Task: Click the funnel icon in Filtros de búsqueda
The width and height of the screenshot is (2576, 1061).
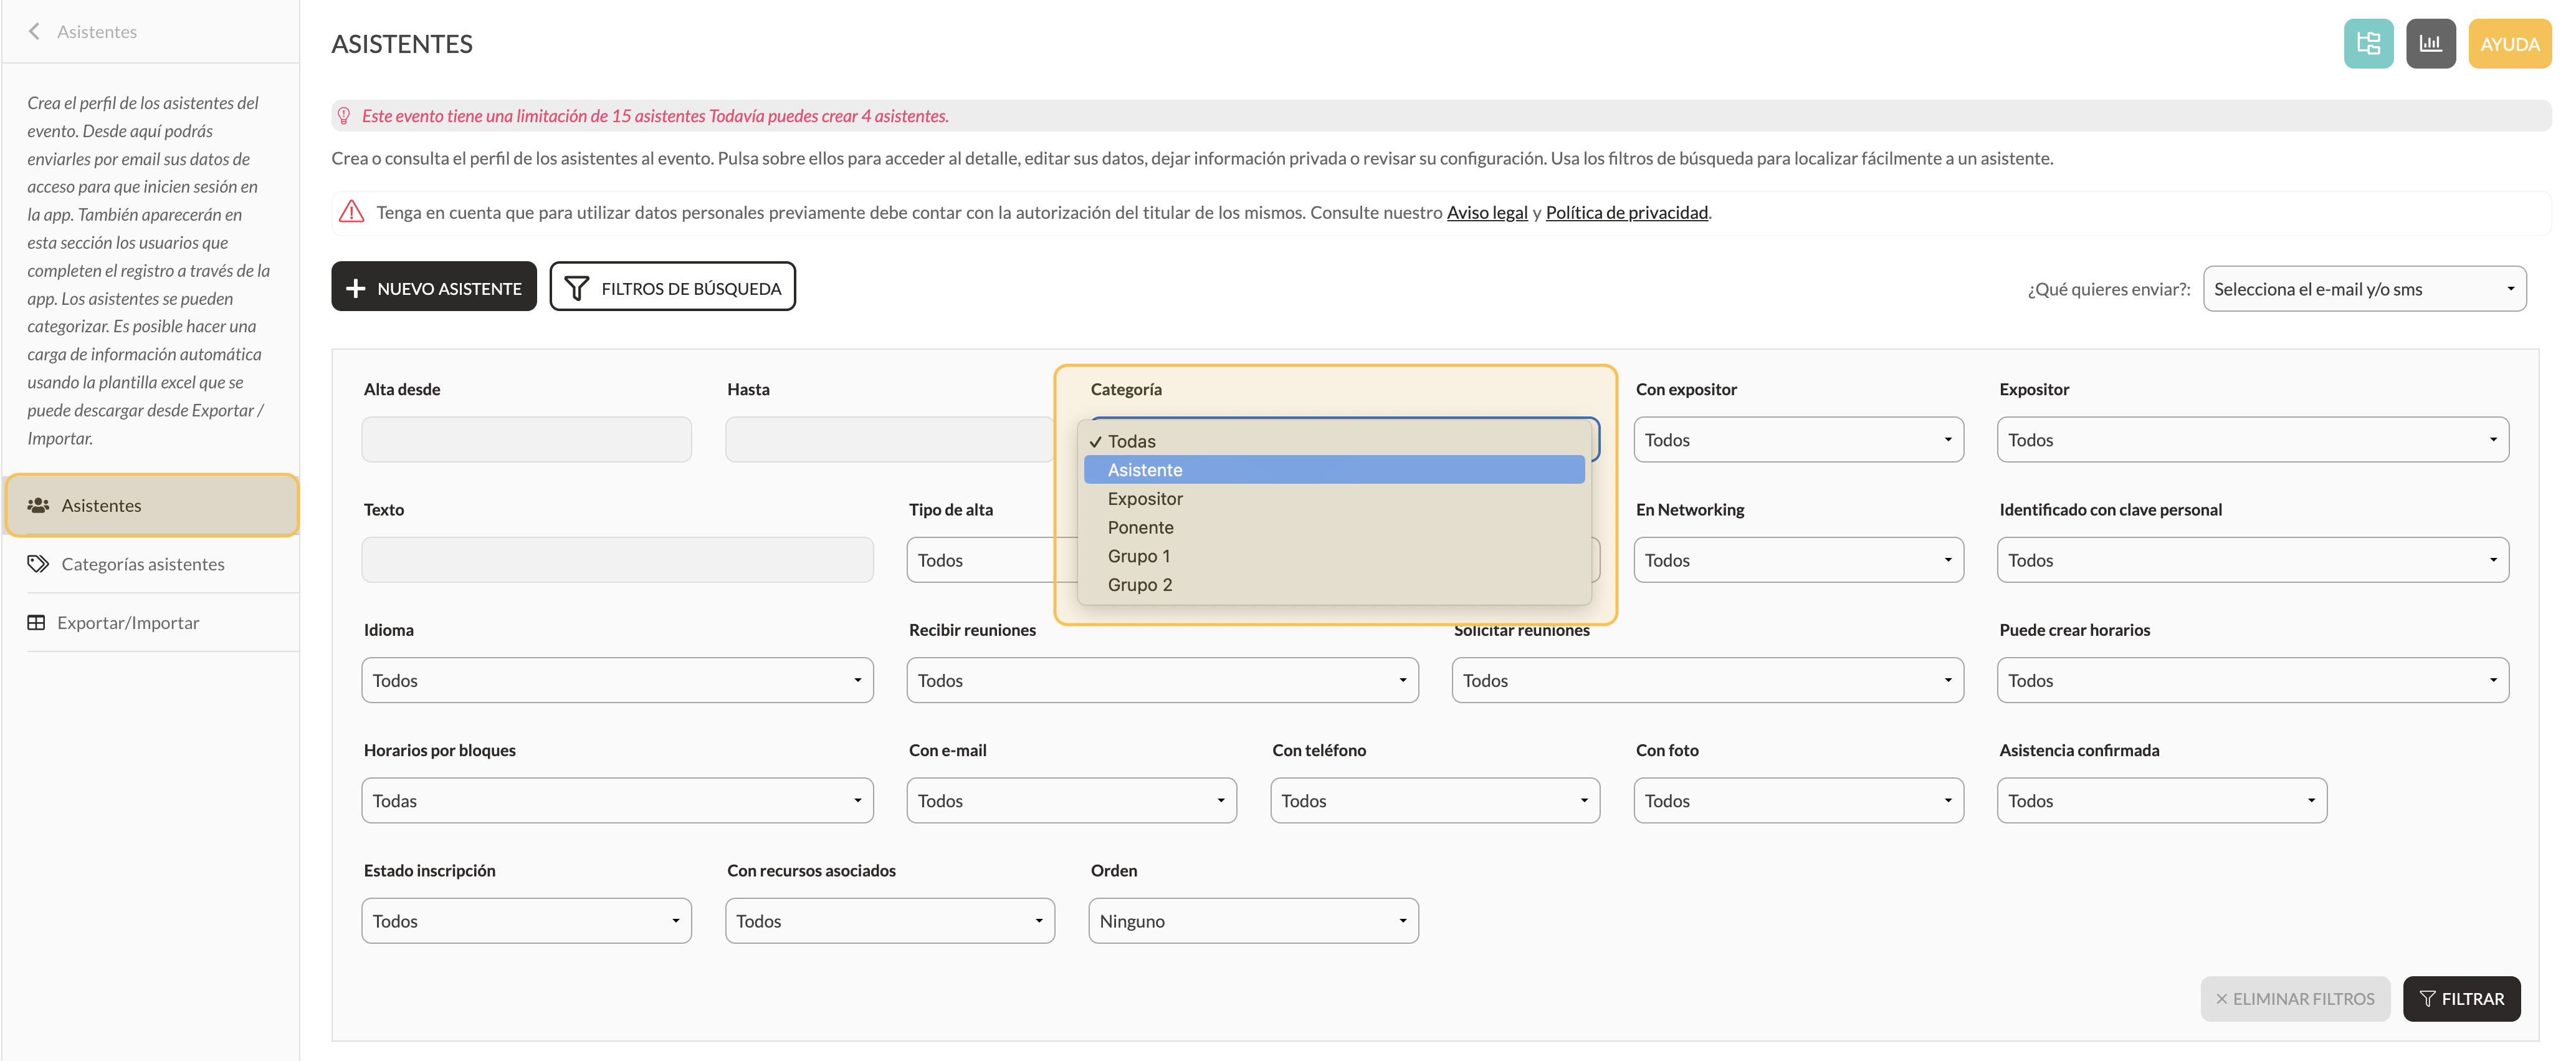Action: (577, 288)
